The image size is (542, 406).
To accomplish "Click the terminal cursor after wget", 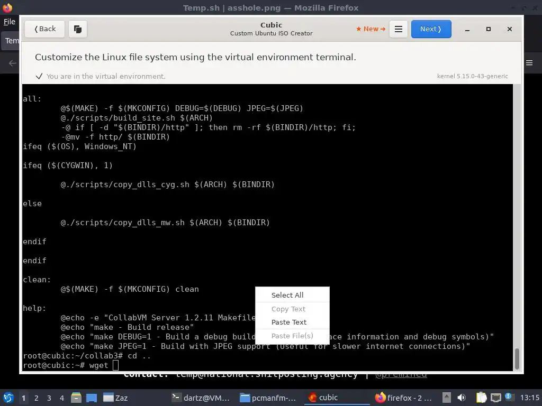I will click(116, 365).
